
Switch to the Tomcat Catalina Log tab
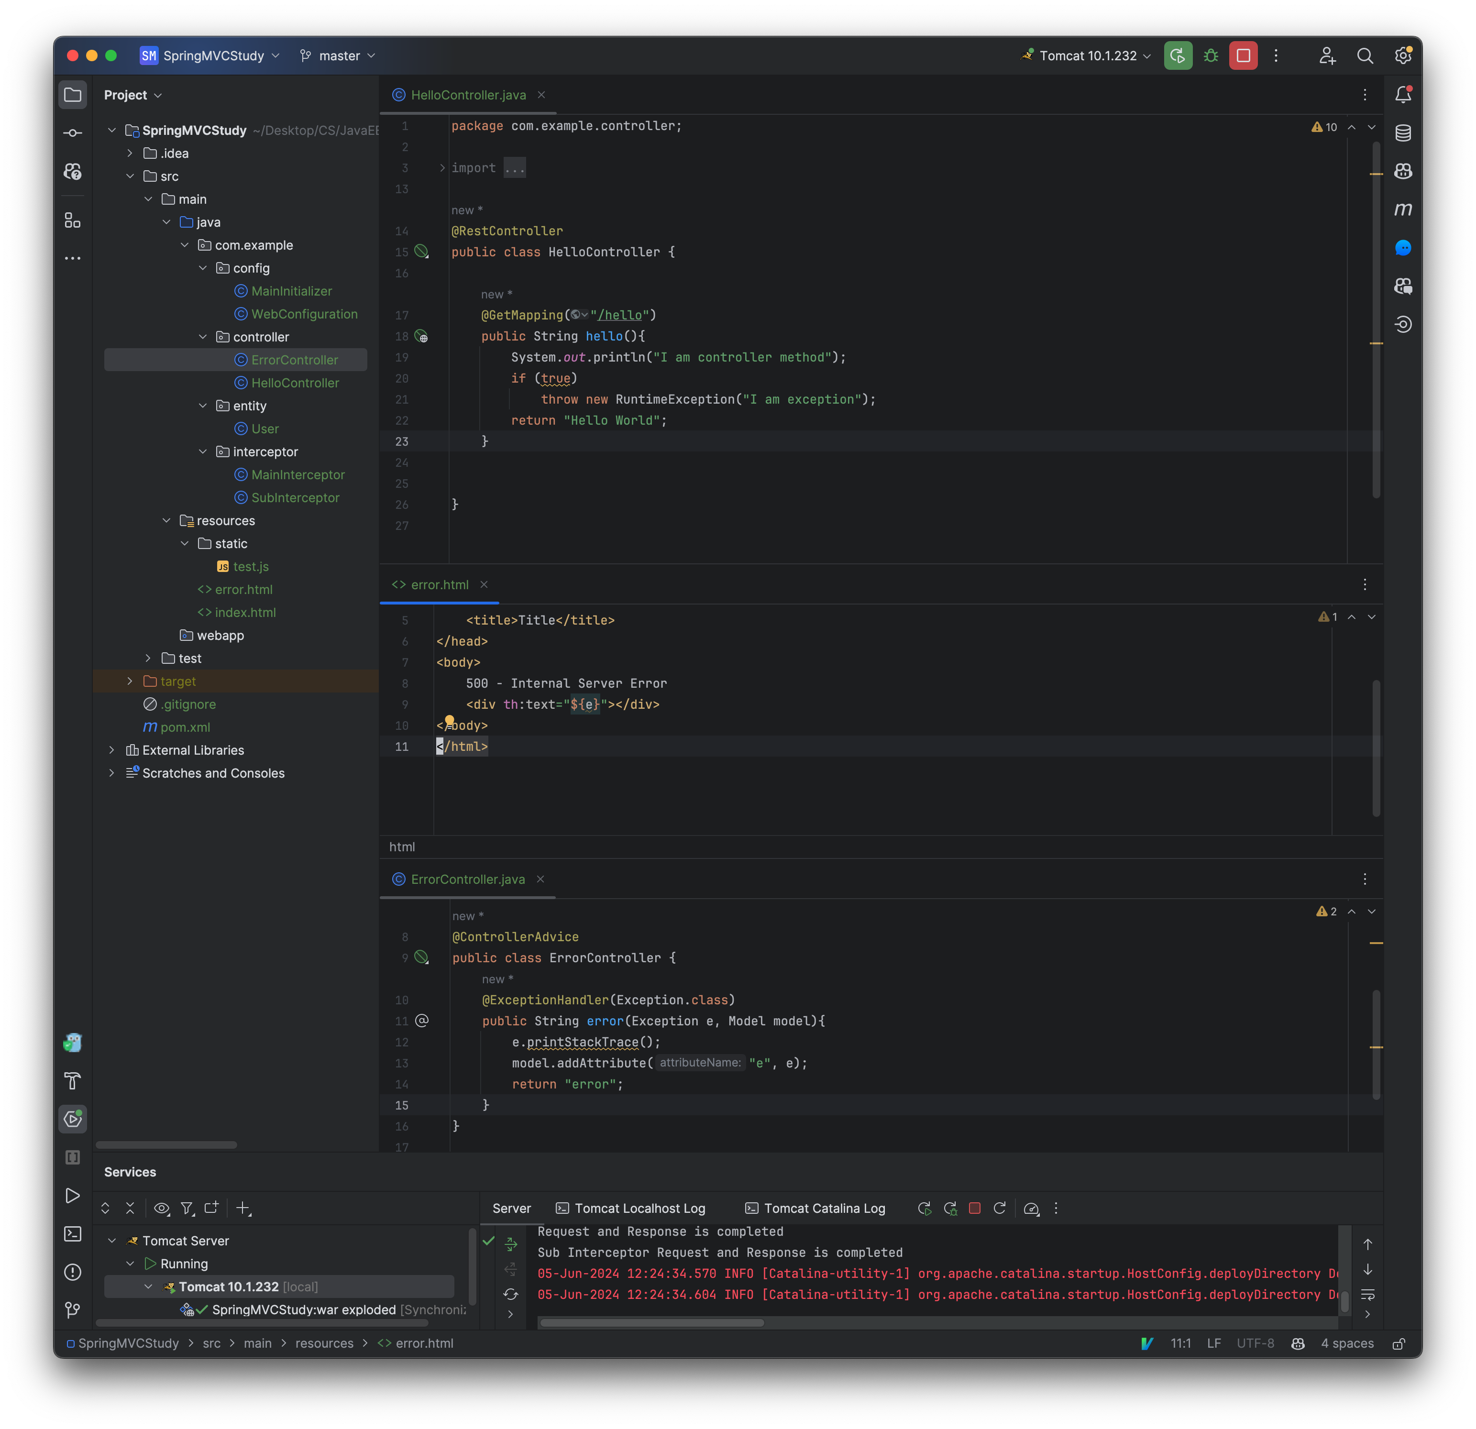click(814, 1208)
